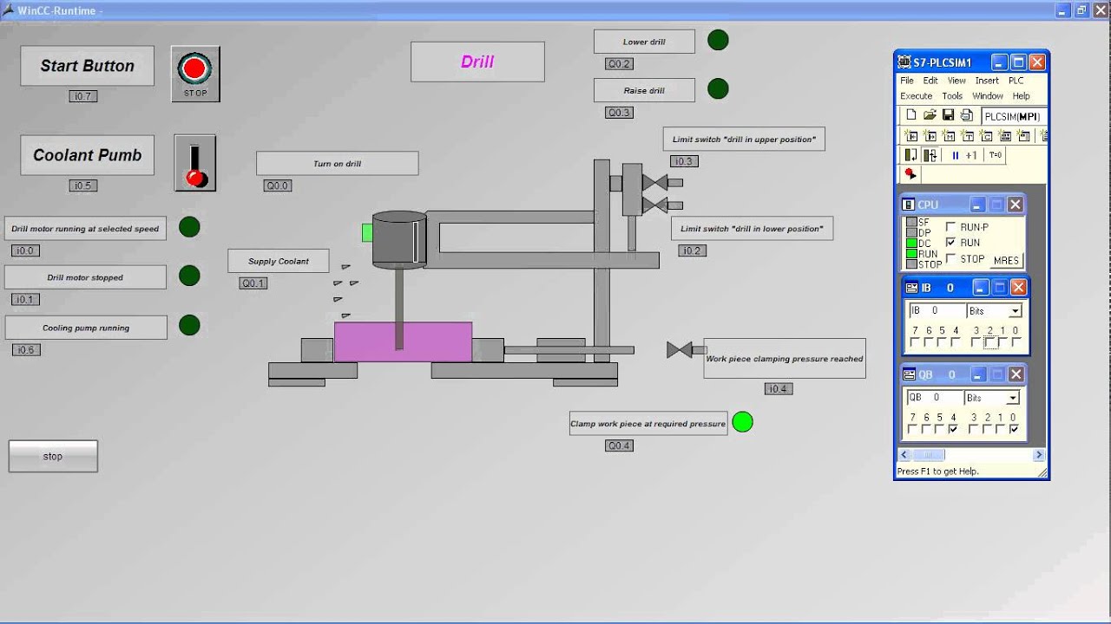This screenshot has height=624, width=1111.
Task: Click the IB 0 address field
Action: click(937, 310)
